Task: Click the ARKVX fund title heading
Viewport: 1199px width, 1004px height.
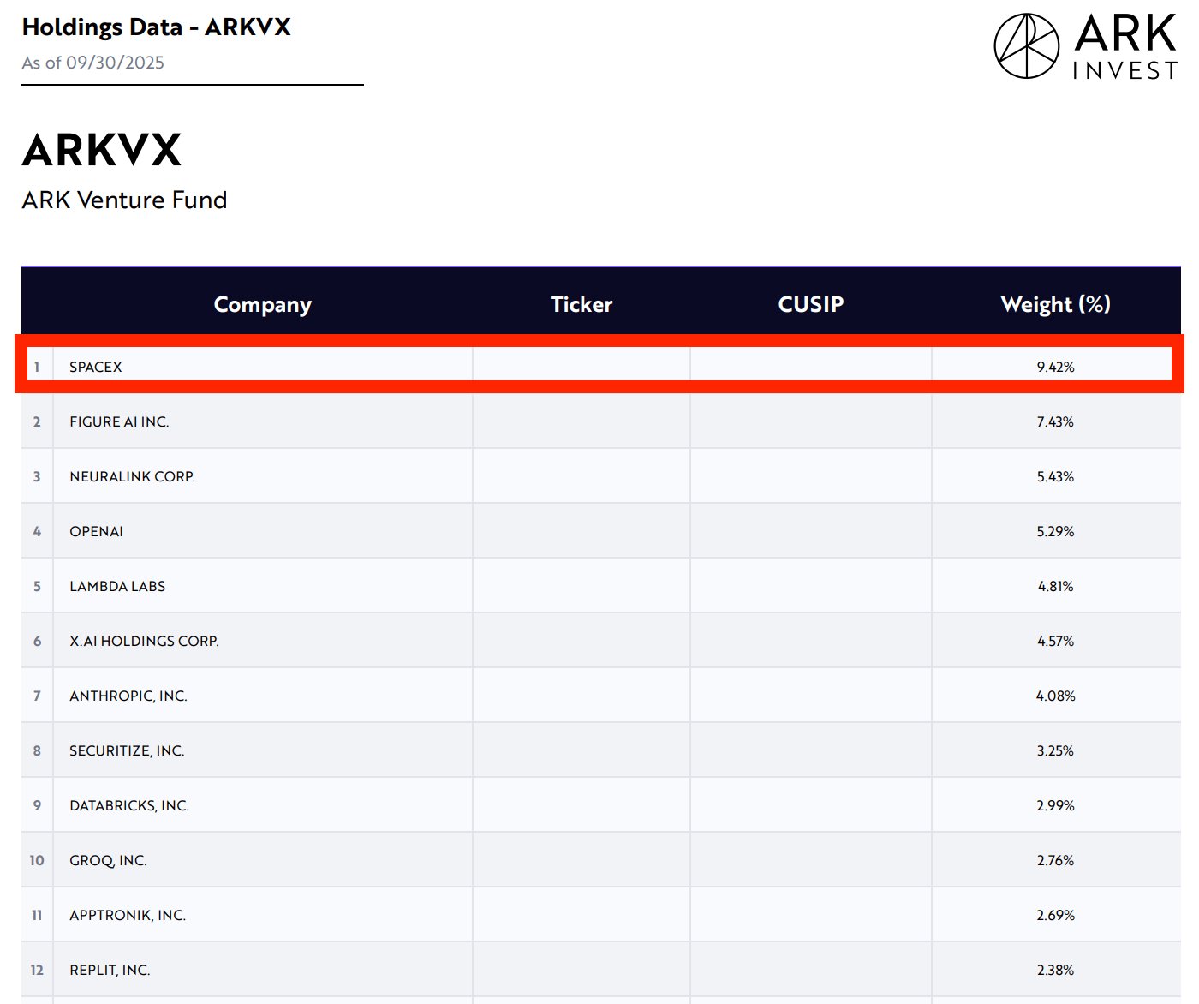Action: point(102,151)
